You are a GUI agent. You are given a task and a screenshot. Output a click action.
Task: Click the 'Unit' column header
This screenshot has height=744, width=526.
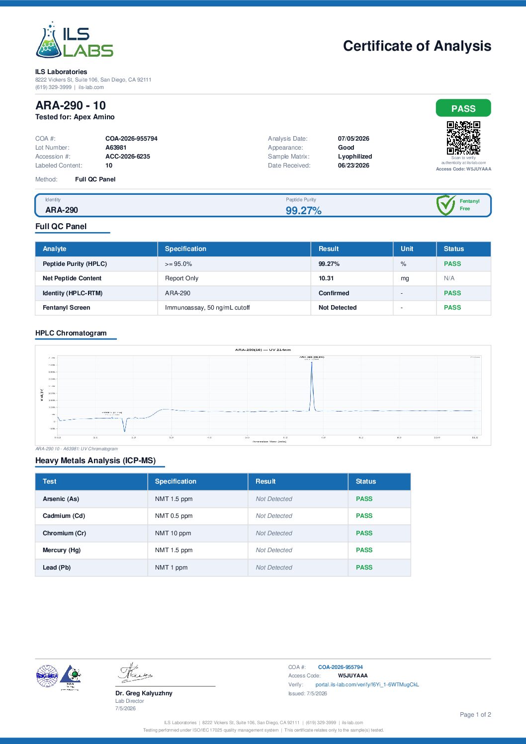407,249
